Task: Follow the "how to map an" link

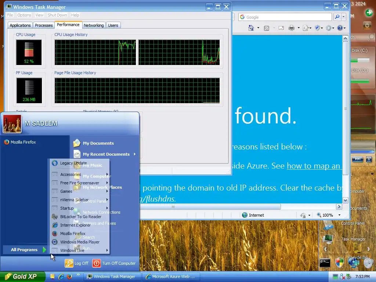Action: click(314, 166)
